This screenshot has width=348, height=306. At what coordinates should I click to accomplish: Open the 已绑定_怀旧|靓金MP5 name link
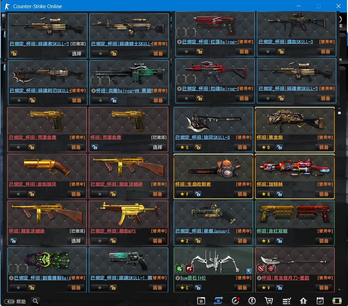pos(113,231)
